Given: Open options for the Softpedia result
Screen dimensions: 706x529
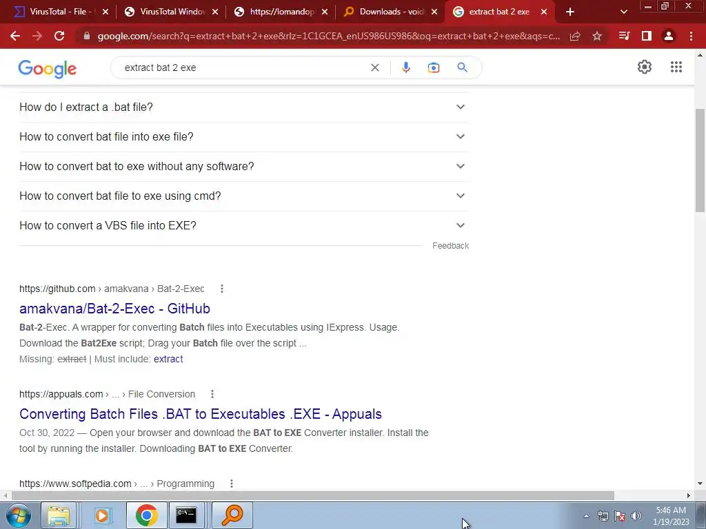Looking at the screenshot, I should pos(232,484).
